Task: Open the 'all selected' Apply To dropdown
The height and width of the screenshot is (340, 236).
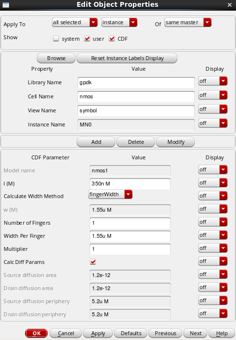Action: 75,22
